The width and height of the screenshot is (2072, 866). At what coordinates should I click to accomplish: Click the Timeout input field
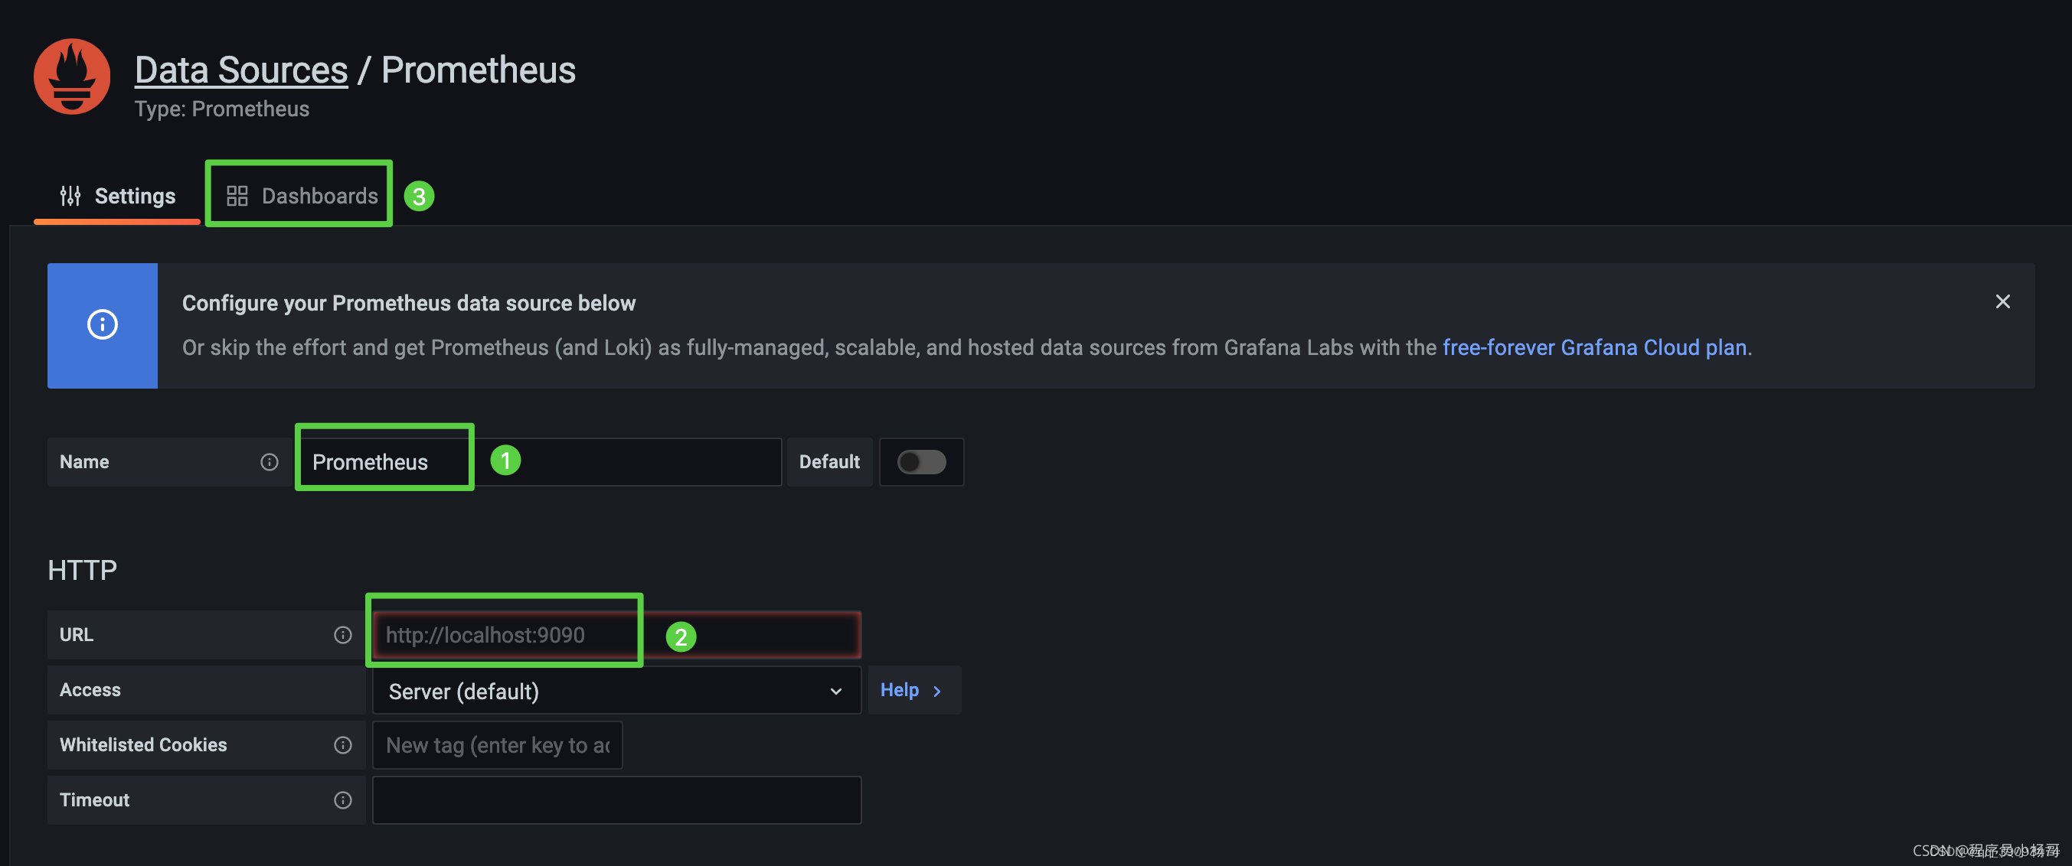point(616,799)
